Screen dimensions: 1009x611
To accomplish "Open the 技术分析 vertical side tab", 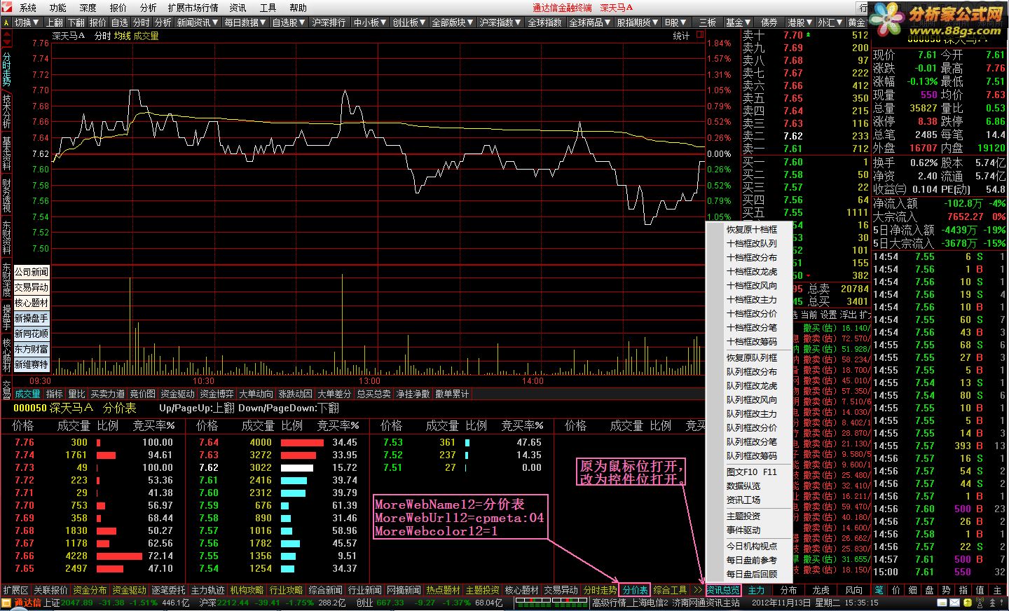I will pyautogui.click(x=6, y=111).
